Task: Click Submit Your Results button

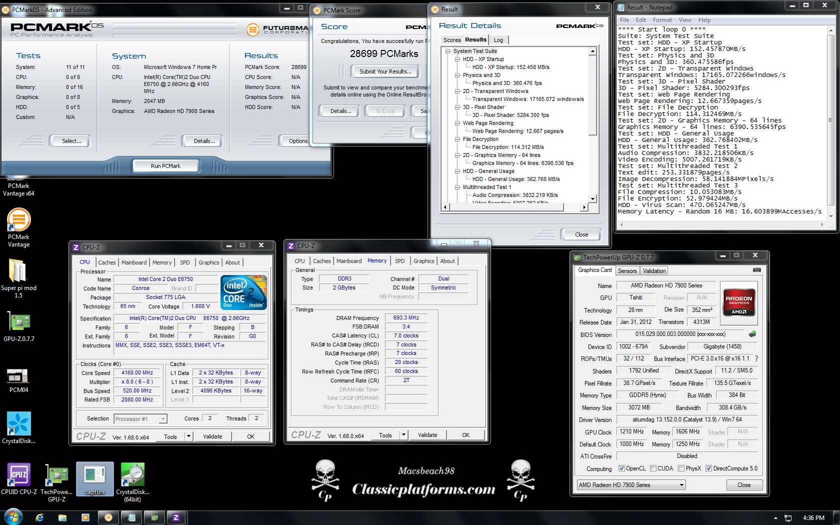Action: (385, 71)
